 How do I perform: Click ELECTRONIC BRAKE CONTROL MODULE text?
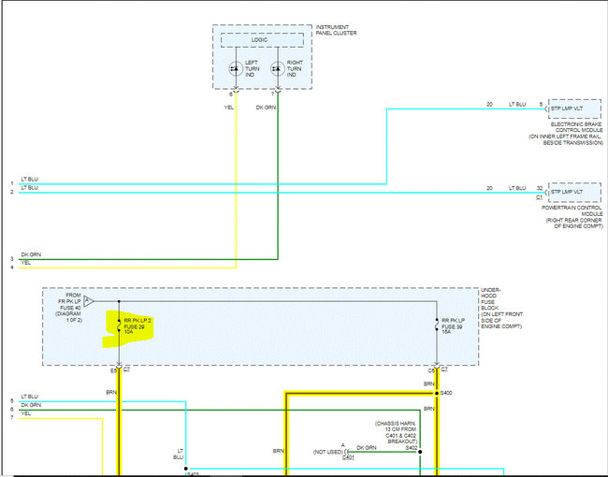[x=566, y=134]
